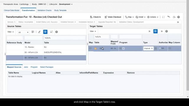Click the Reference Study column header

(14, 43)
